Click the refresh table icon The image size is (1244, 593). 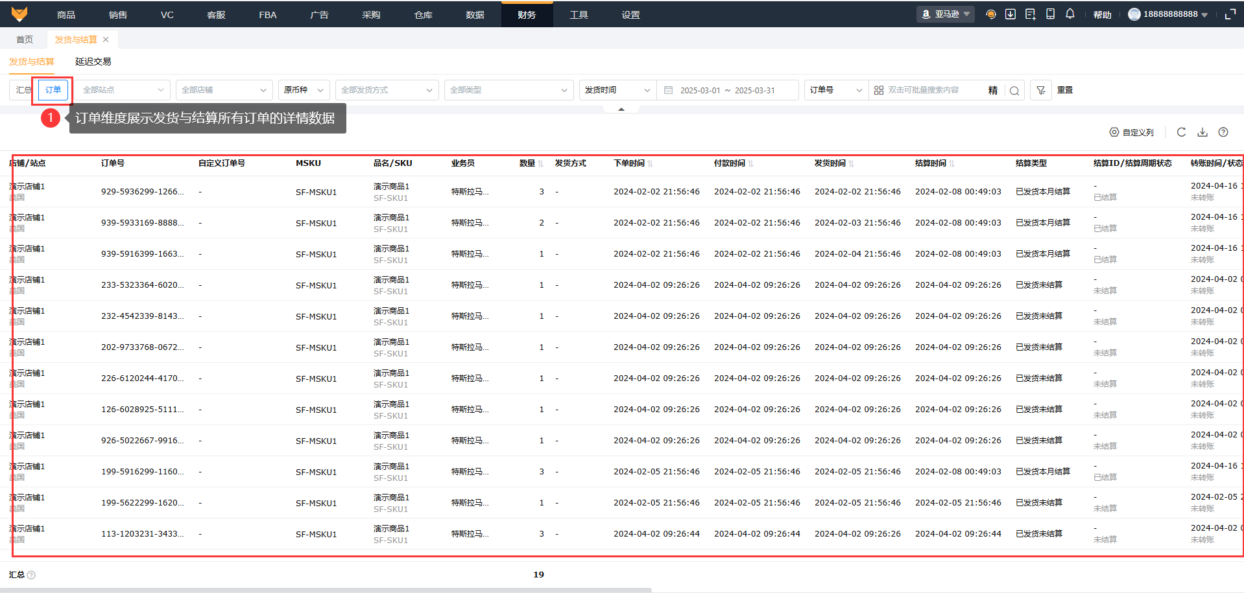click(x=1181, y=132)
